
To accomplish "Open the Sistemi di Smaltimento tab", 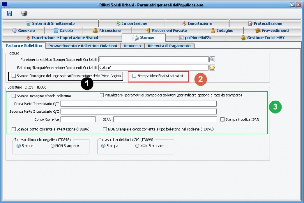I will tap(50, 23).
